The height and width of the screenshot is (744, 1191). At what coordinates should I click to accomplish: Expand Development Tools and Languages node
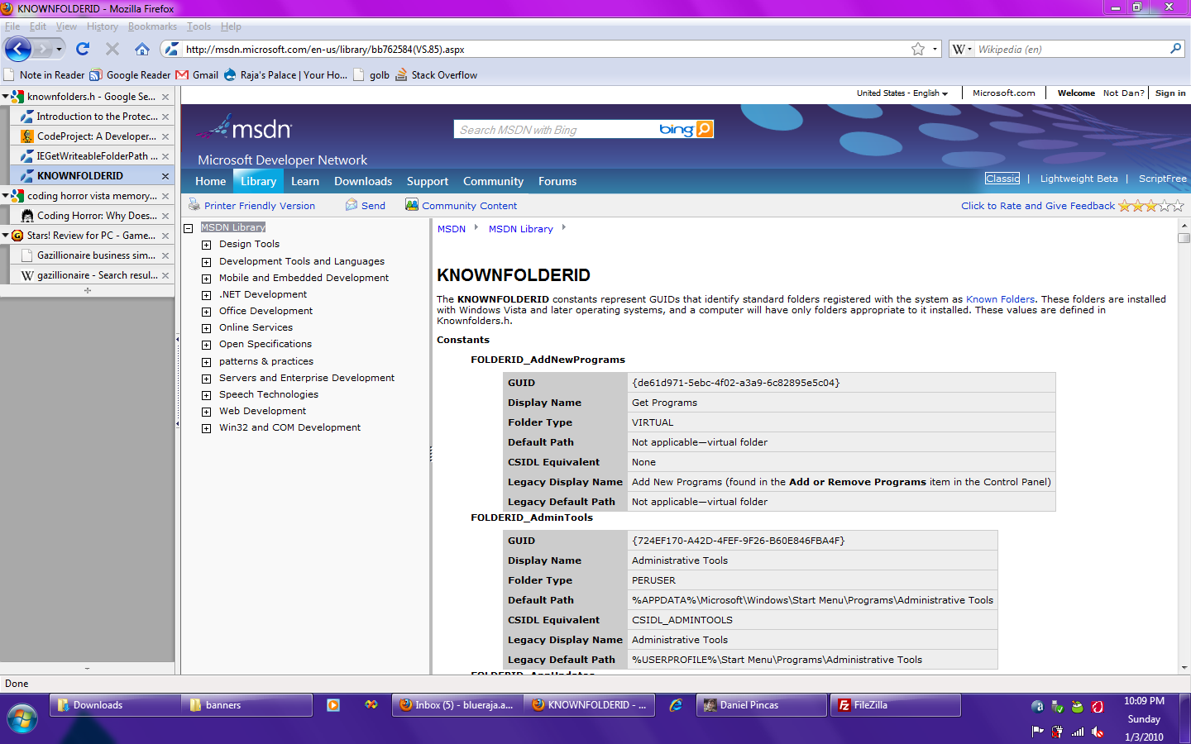tap(207, 262)
